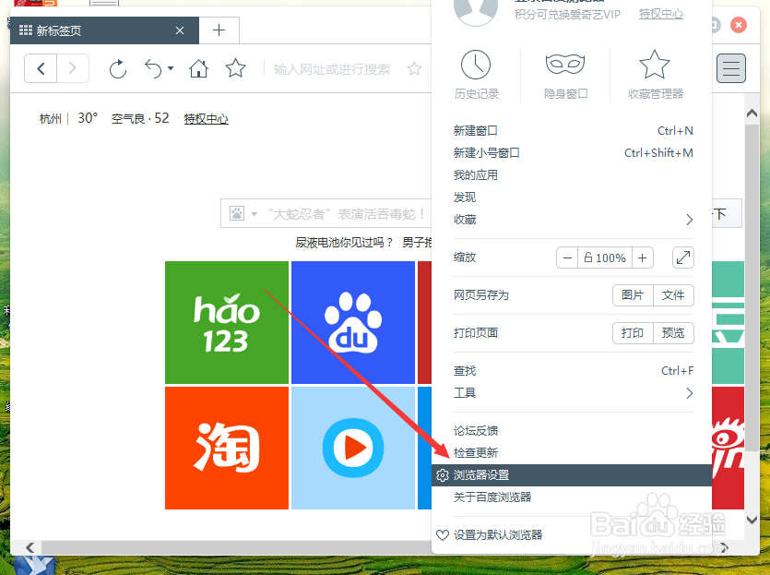Click the browser forward arrow button

pyautogui.click(x=73, y=68)
